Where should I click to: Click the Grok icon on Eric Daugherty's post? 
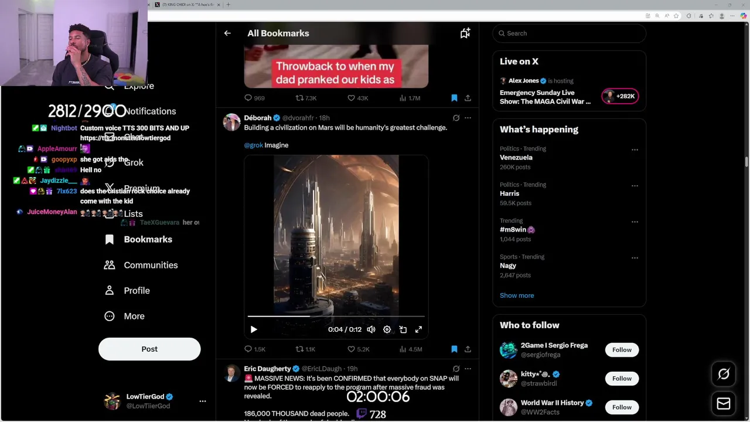(456, 369)
